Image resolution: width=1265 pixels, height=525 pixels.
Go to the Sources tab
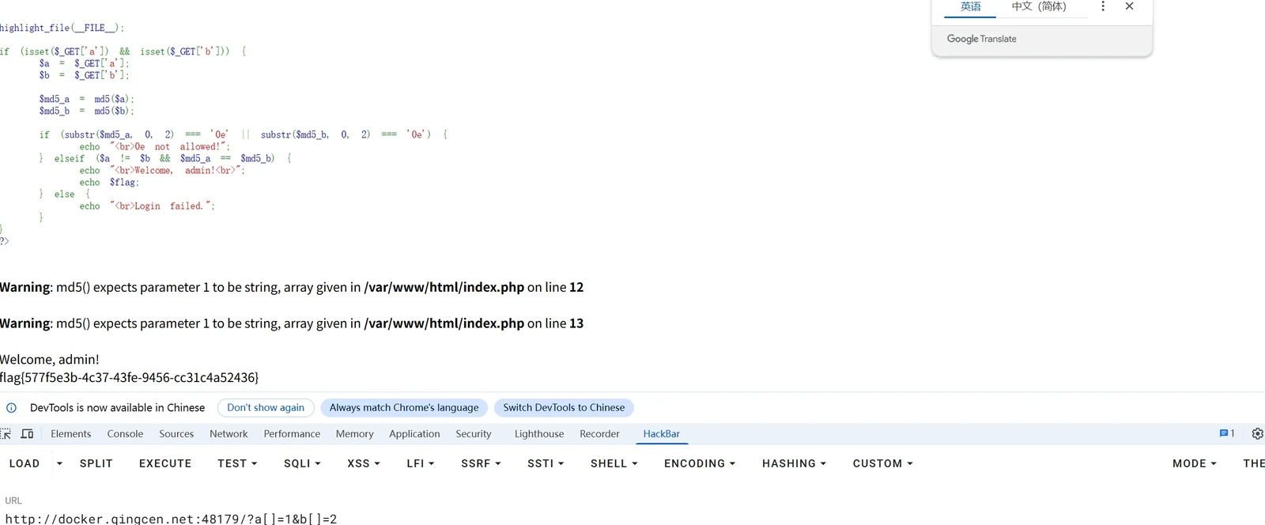[x=176, y=434]
